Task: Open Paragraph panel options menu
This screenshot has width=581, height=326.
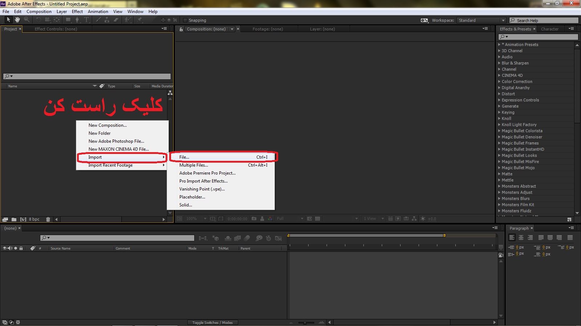Action: [571, 228]
